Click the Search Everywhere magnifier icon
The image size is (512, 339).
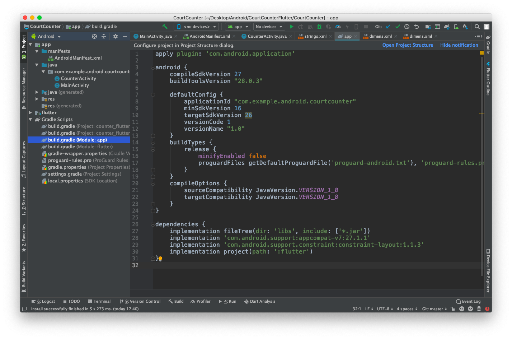tap(477, 27)
